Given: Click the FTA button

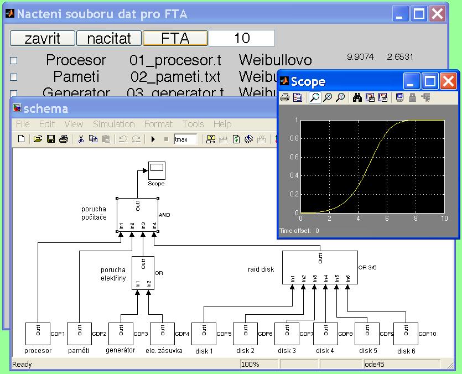Looking at the screenshot, I should 175,38.
